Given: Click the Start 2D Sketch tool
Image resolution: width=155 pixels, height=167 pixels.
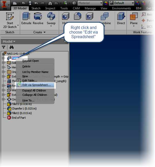Looking at the screenshot, I should click(10, 20).
